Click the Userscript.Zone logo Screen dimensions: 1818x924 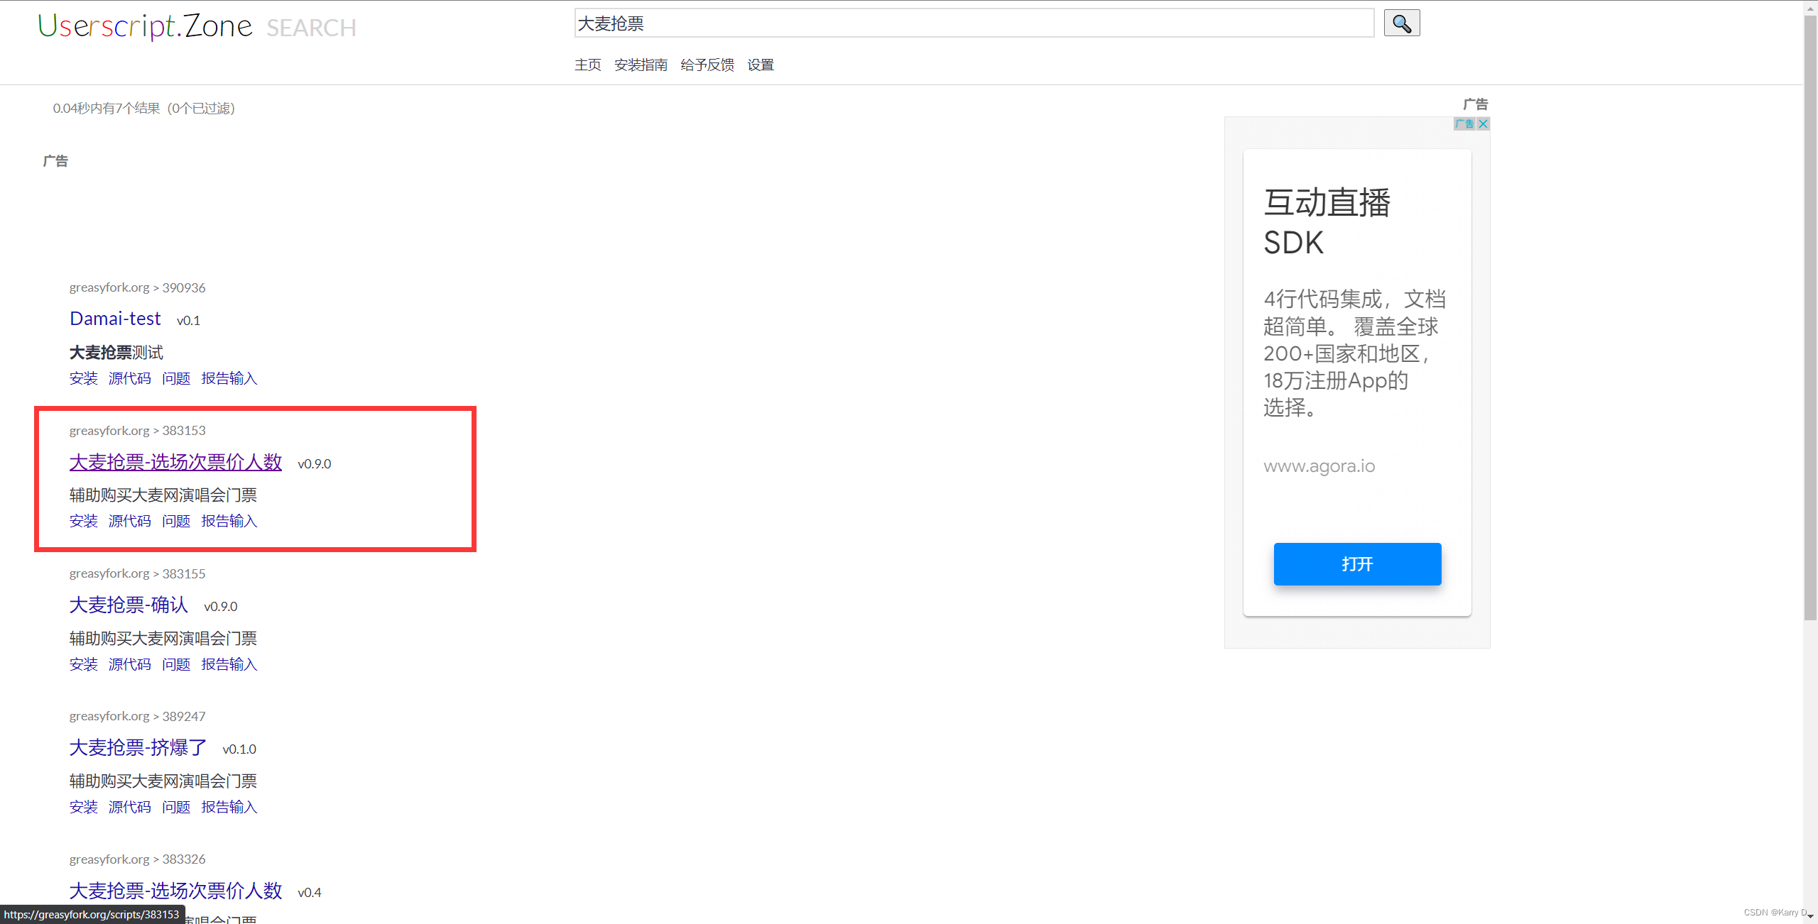click(146, 26)
